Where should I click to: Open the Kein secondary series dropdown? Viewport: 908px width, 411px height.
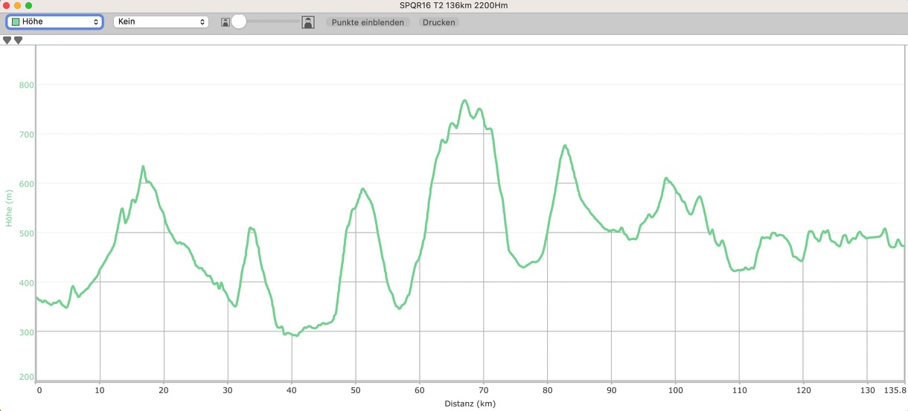click(161, 22)
